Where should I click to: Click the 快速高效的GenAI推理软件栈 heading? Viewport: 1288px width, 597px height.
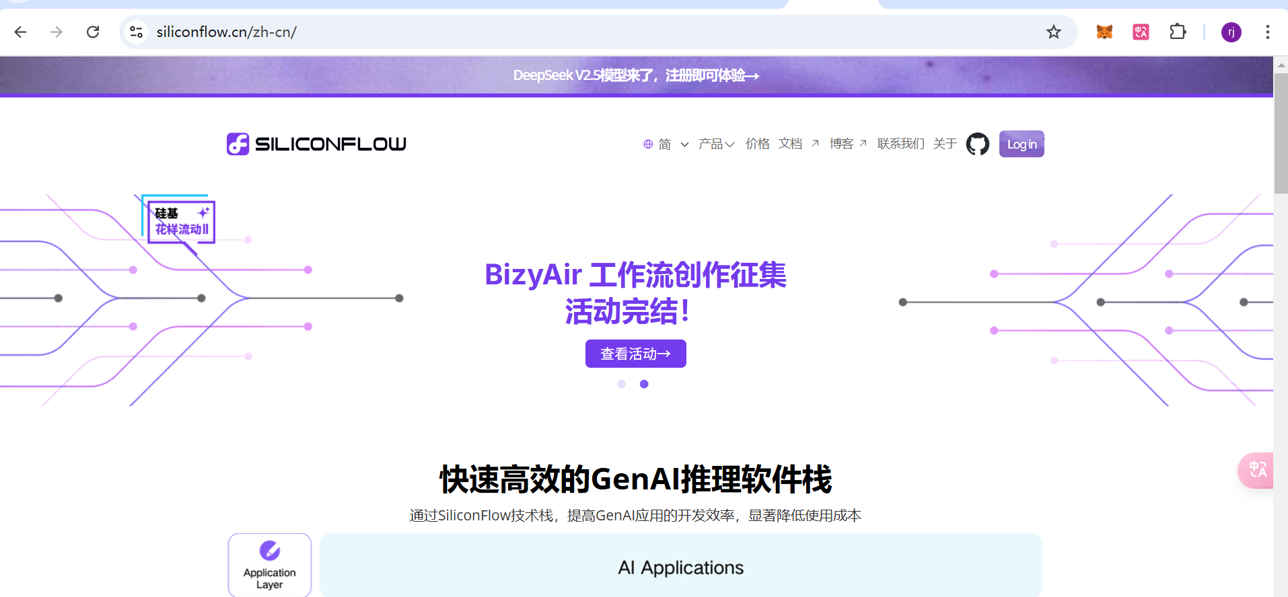pos(636,479)
